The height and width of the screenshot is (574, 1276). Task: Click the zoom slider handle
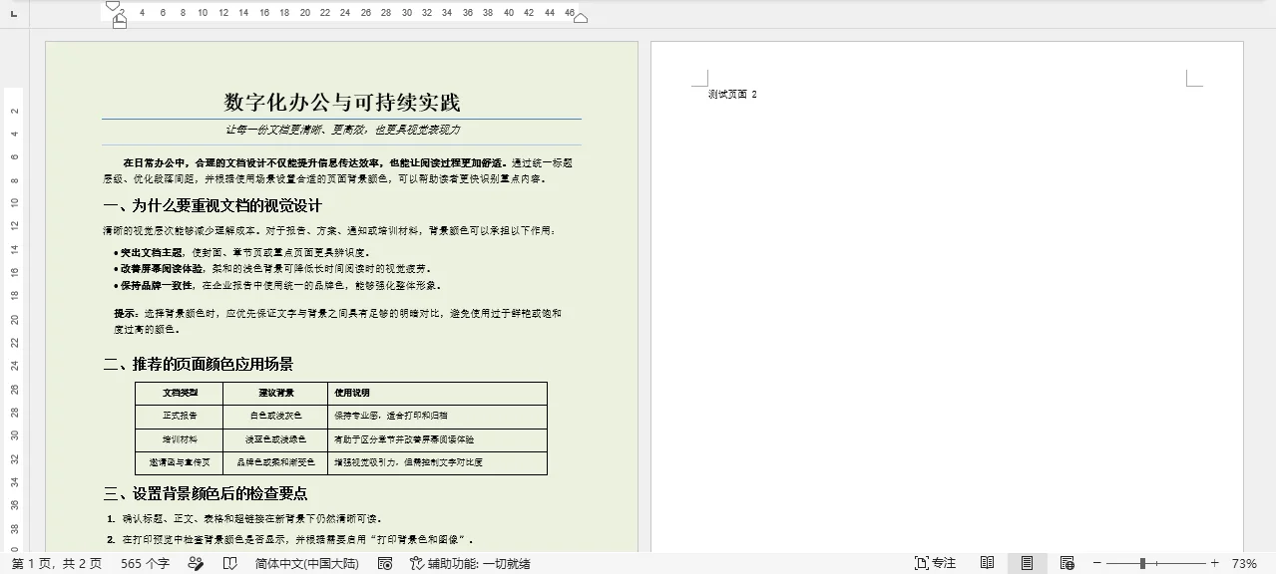pyautogui.click(x=1143, y=563)
